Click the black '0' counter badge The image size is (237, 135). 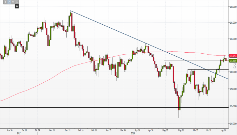point(17,6)
